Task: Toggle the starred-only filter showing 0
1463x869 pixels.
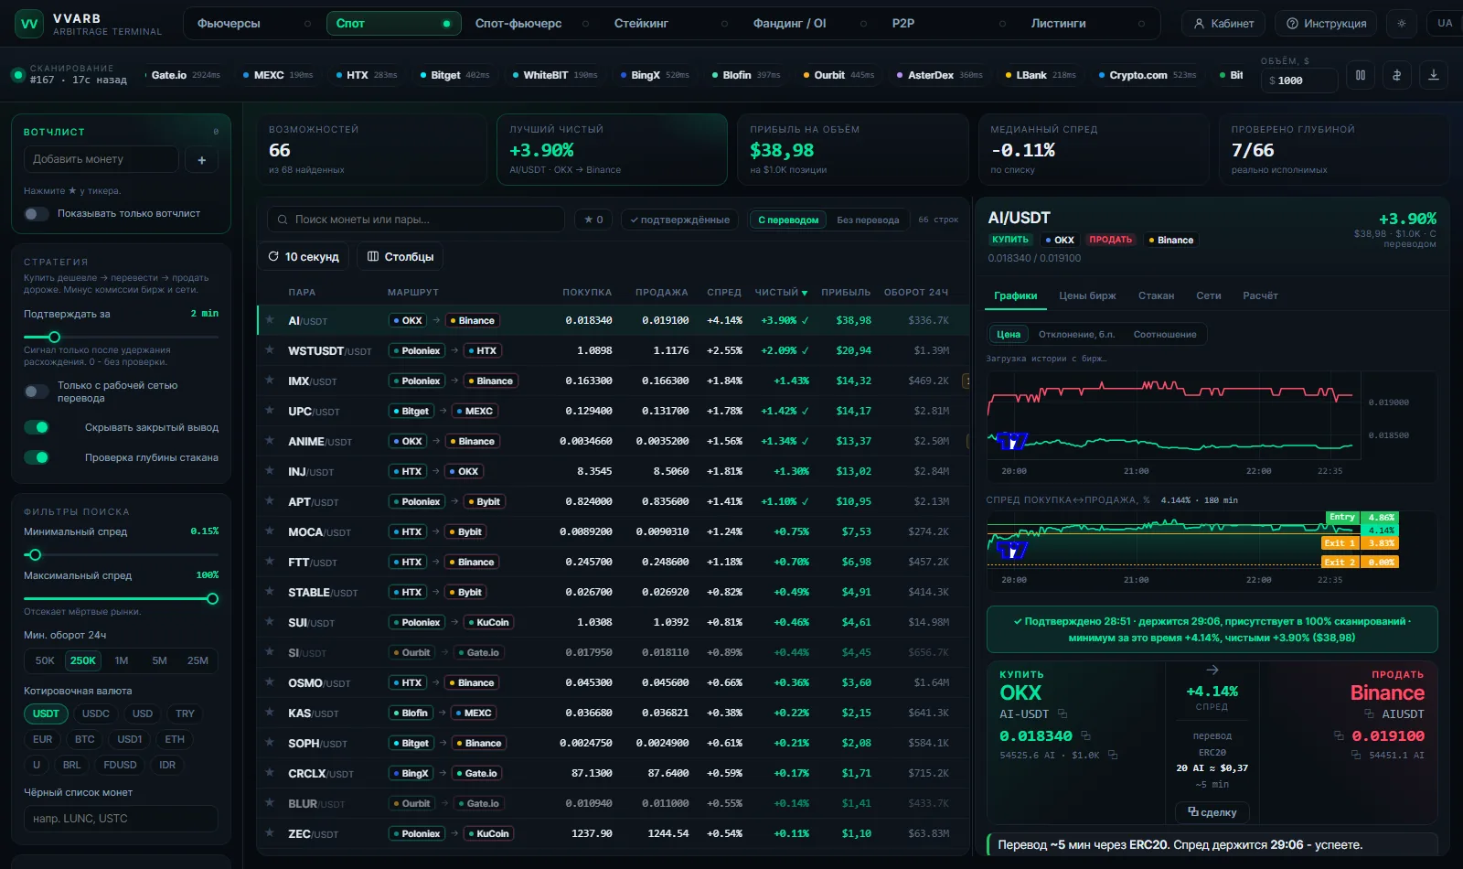Action: tap(593, 220)
